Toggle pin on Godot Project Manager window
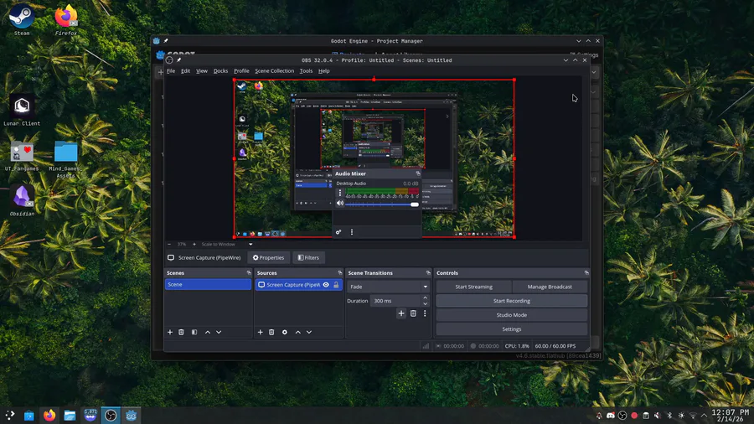 166,41
